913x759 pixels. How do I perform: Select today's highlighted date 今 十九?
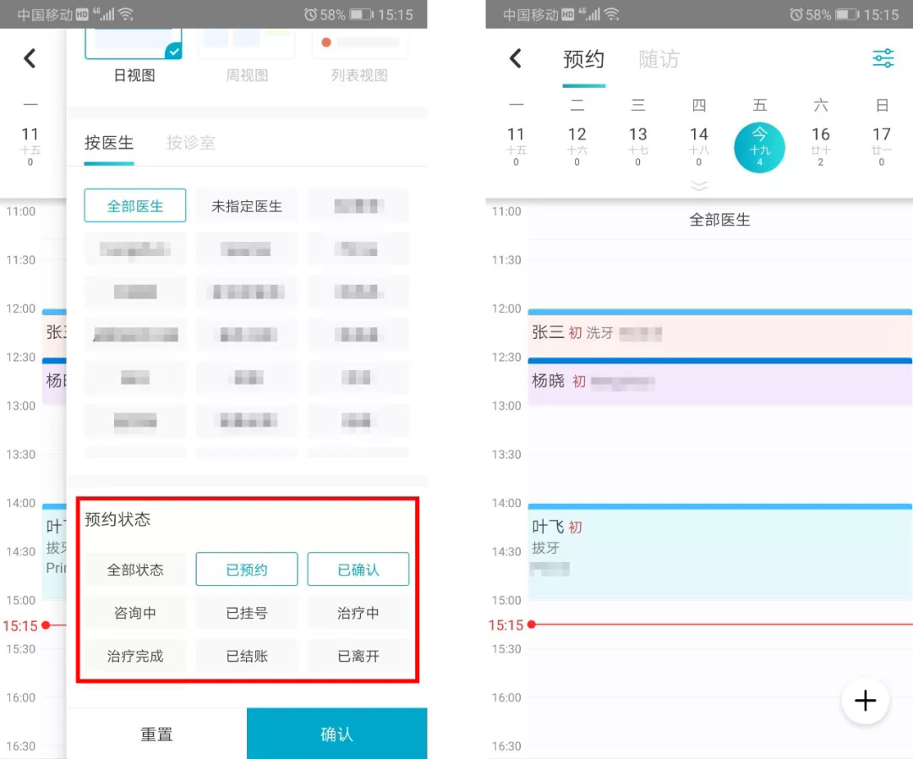pyautogui.click(x=759, y=148)
